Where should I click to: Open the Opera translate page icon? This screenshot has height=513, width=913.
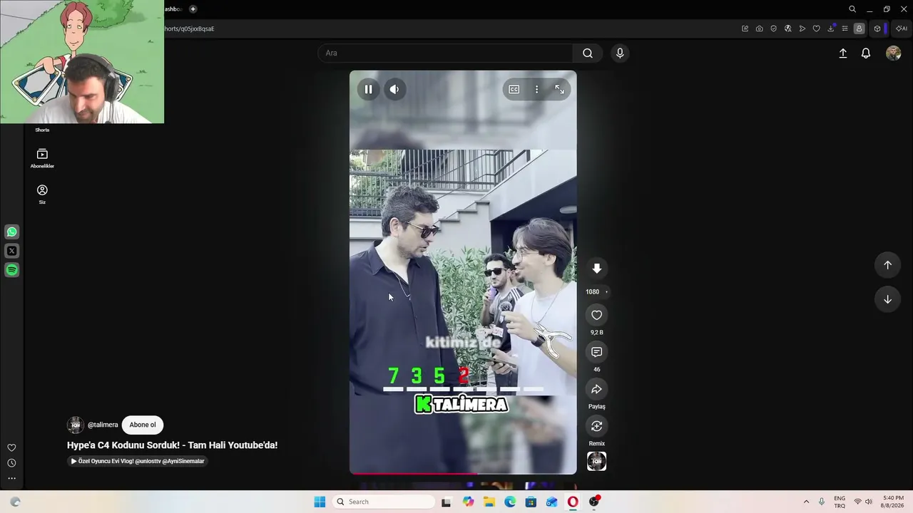pyautogui.click(x=787, y=28)
